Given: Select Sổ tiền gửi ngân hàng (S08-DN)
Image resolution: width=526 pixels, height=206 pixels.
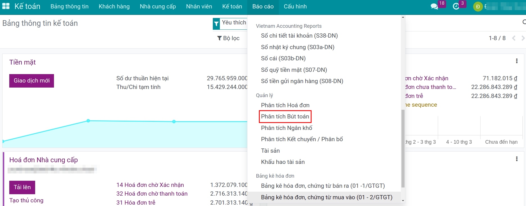Looking at the screenshot, I should tap(302, 81).
